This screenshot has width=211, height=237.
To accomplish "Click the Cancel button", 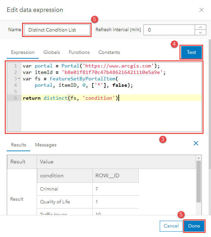I will tap(171, 226).
